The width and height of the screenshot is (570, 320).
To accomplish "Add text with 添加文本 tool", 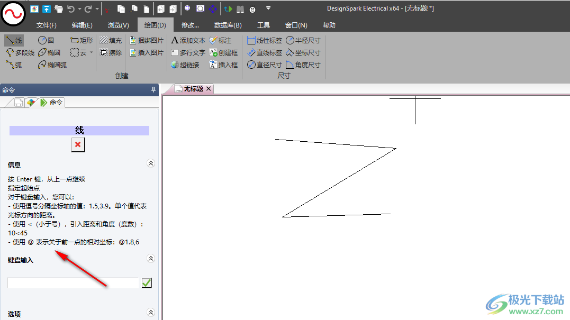I will coord(188,40).
